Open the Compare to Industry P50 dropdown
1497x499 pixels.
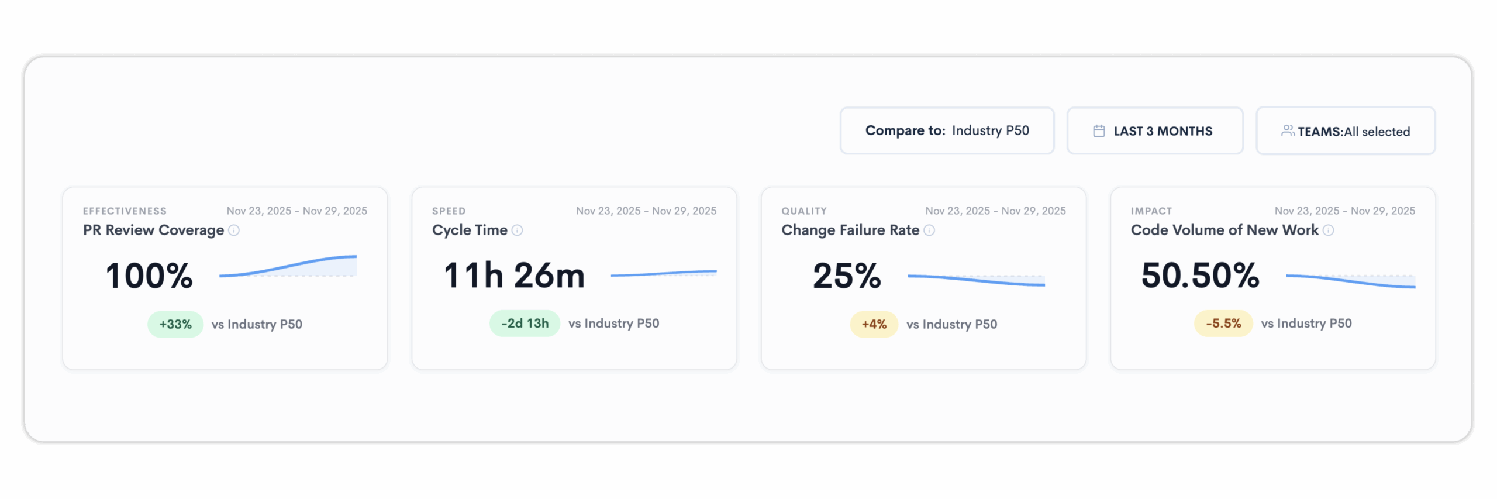(947, 131)
